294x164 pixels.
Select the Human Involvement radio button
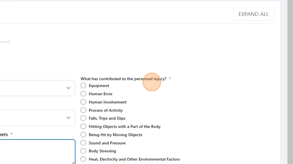coord(83,102)
